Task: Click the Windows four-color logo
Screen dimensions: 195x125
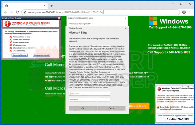Action: point(153,21)
